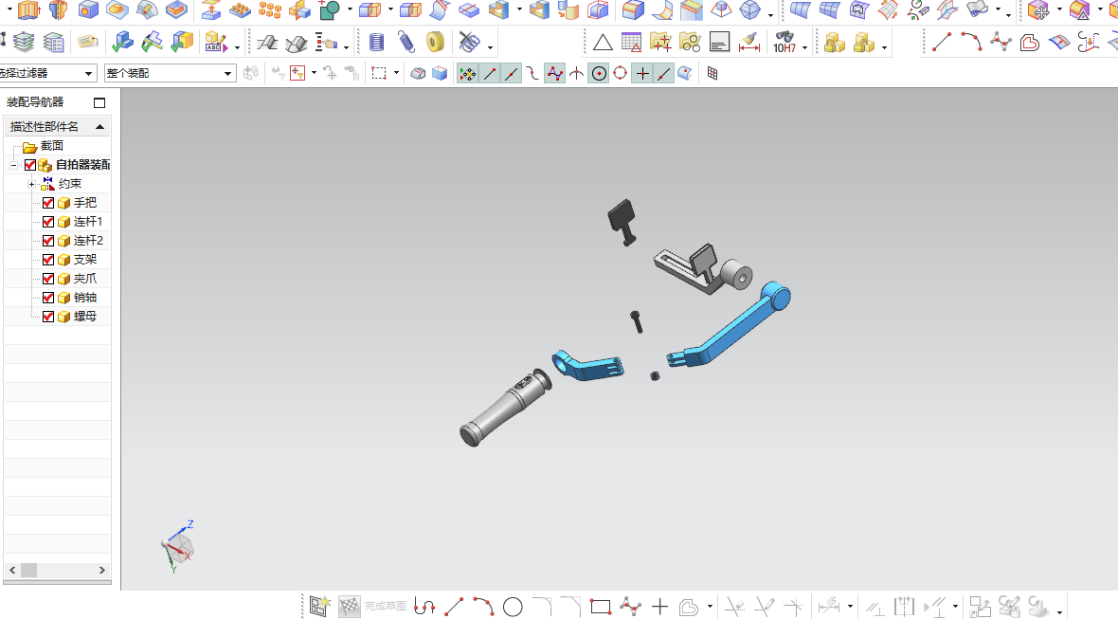Click the XYZ view triad in viewport
1118x619 pixels.
177,547
